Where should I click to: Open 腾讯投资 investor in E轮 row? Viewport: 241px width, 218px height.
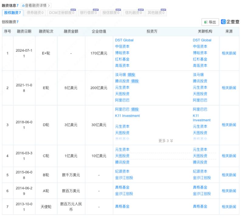[x=122, y=81]
